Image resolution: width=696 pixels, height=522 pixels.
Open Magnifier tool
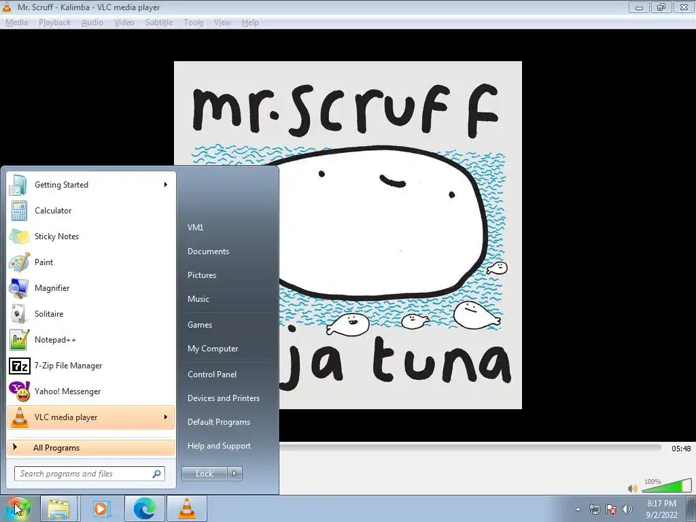click(x=91, y=288)
